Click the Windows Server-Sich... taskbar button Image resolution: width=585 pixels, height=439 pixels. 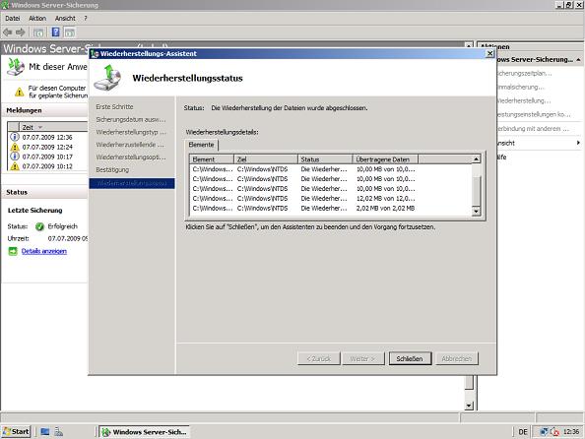[x=144, y=432]
